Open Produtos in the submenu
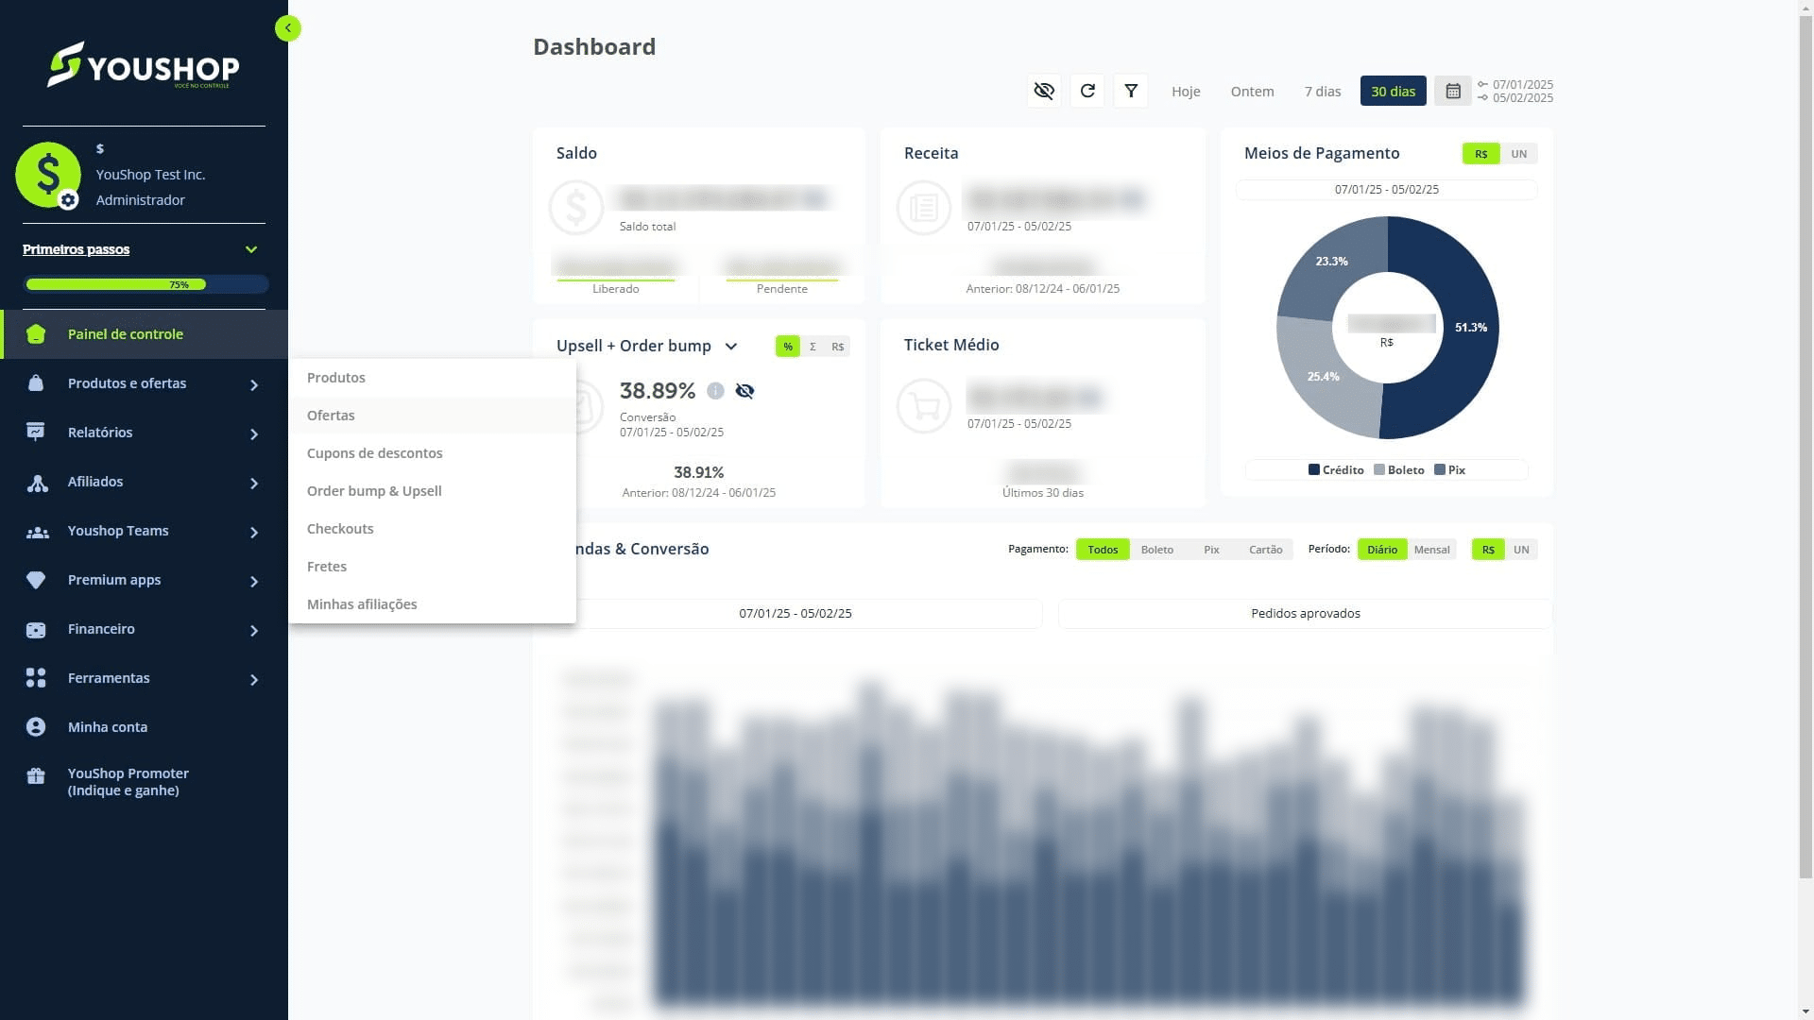The width and height of the screenshot is (1814, 1020). click(x=432, y=378)
